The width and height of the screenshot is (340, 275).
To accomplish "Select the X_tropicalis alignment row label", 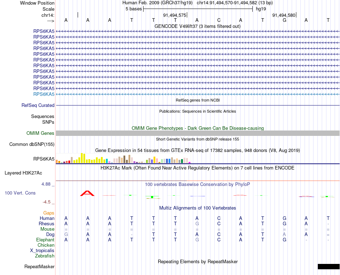I will pos(42,251).
